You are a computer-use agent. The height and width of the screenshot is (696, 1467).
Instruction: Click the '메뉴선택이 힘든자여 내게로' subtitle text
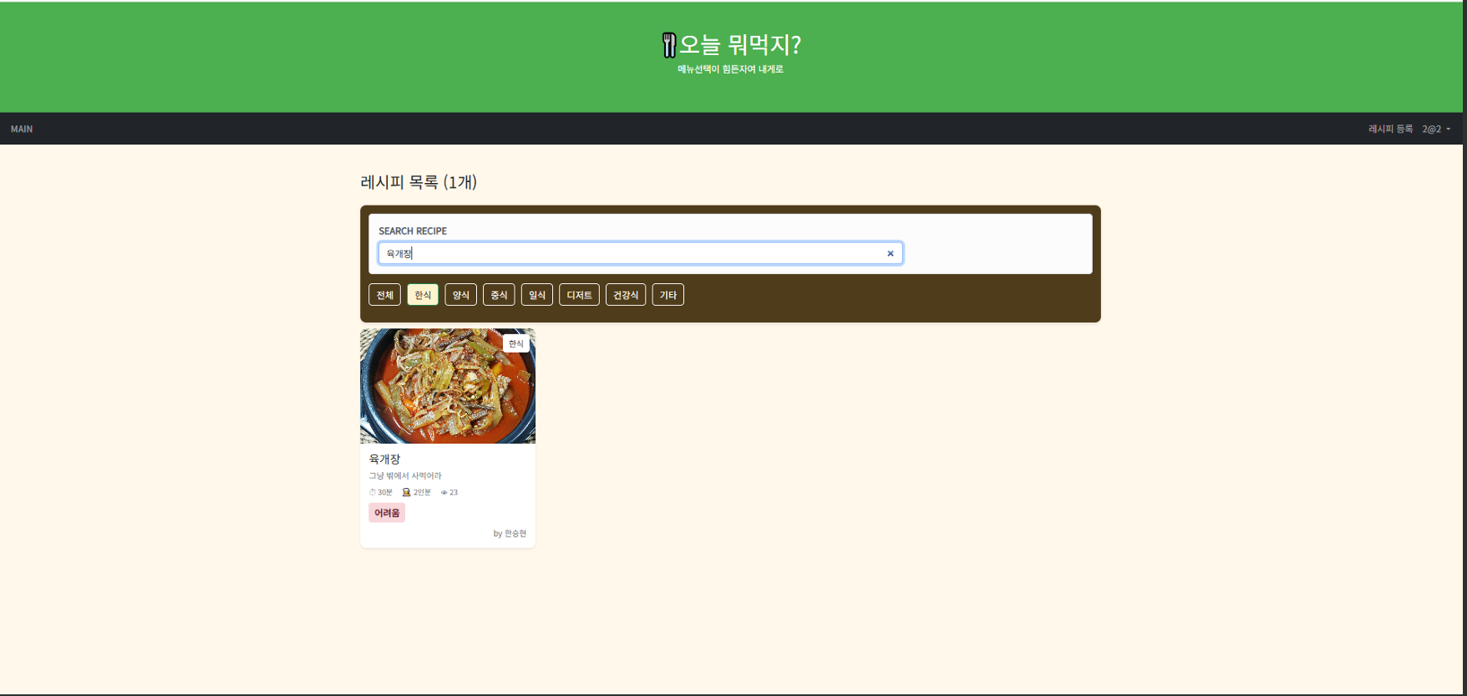tap(730, 69)
